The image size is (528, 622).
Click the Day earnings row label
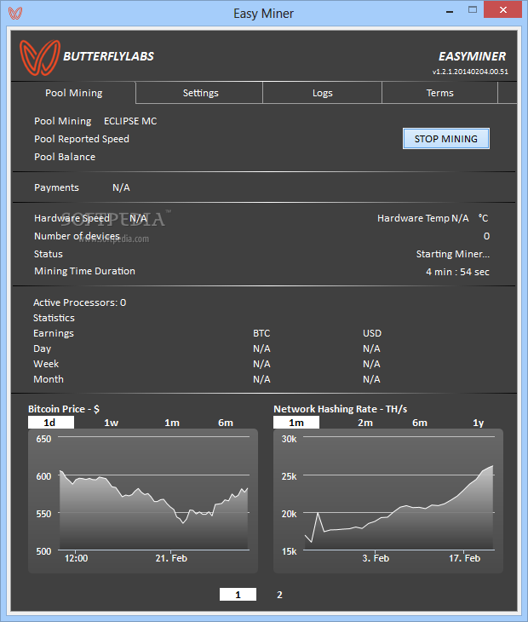pyautogui.click(x=42, y=348)
